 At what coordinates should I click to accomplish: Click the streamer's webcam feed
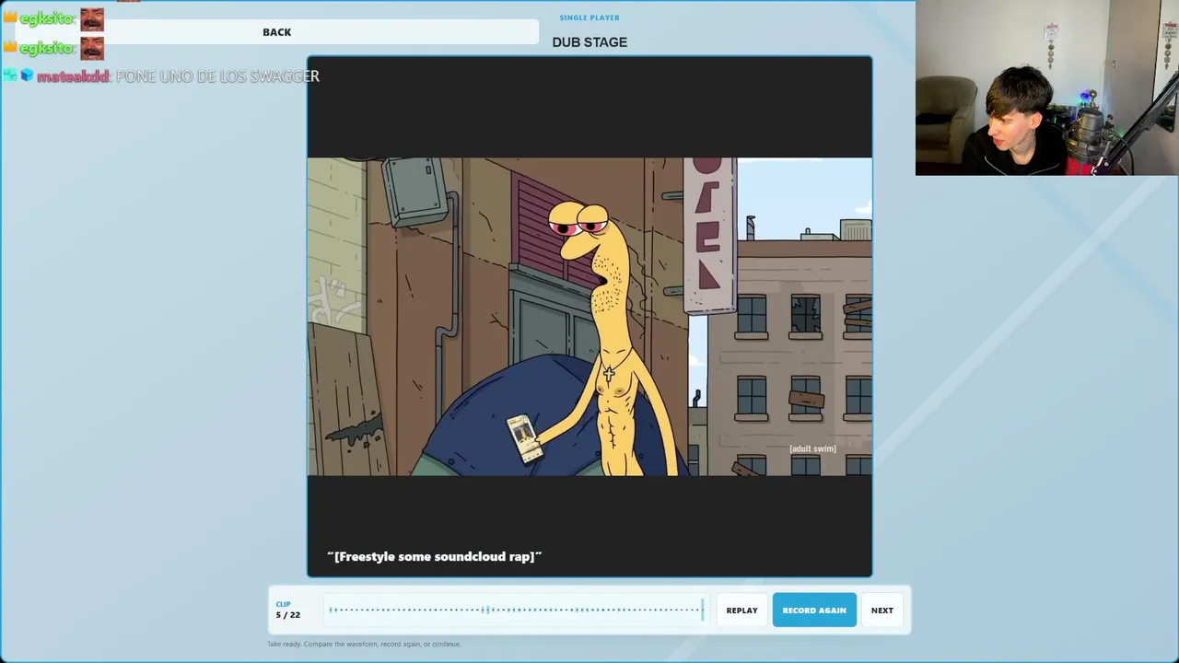1047,87
